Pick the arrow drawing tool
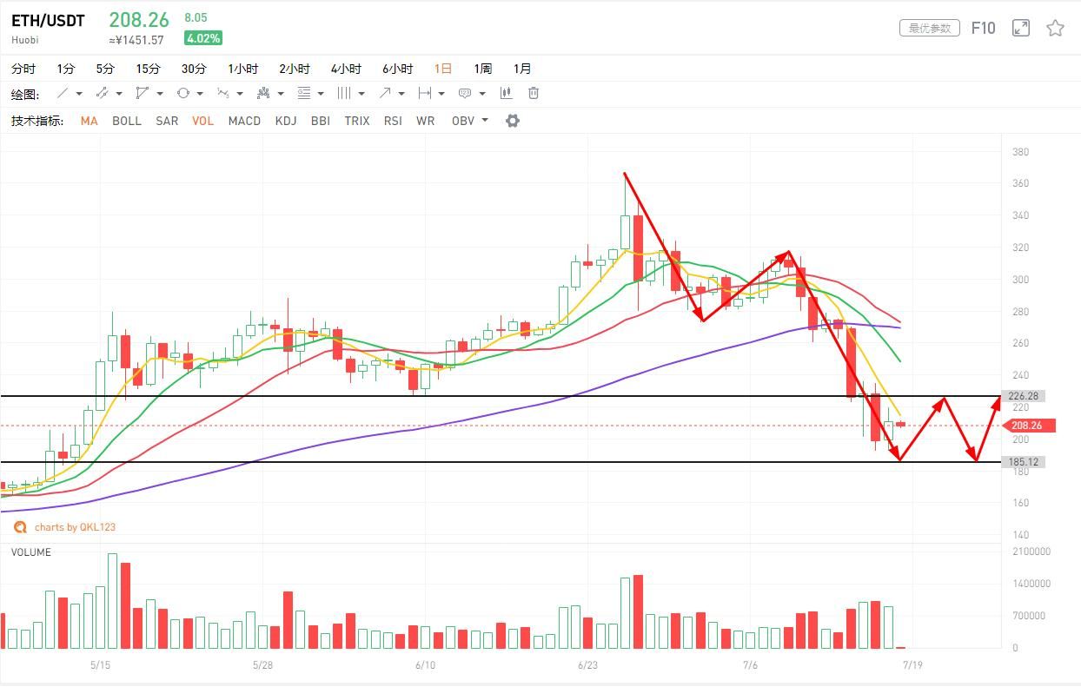The height and width of the screenshot is (687, 1081). click(385, 93)
